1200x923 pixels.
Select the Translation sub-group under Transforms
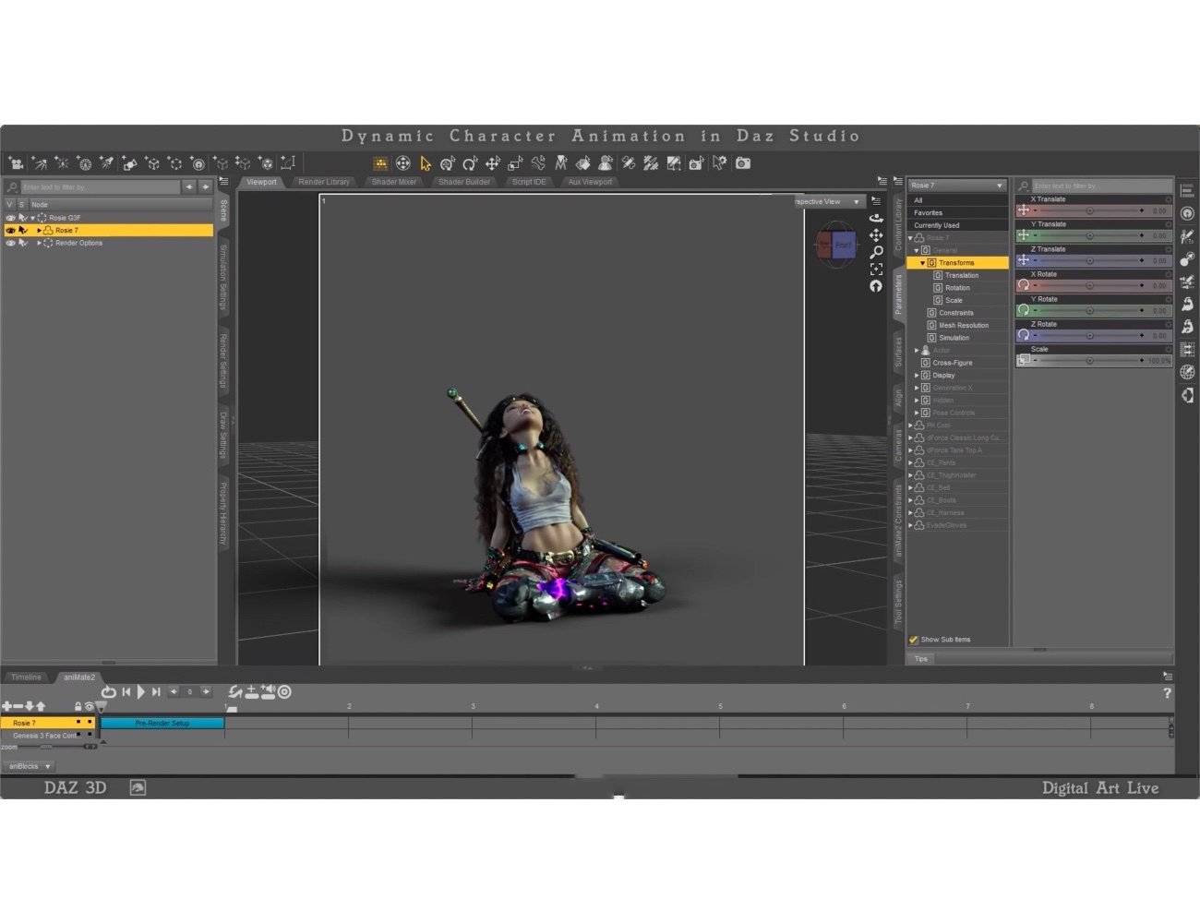coord(960,275)
